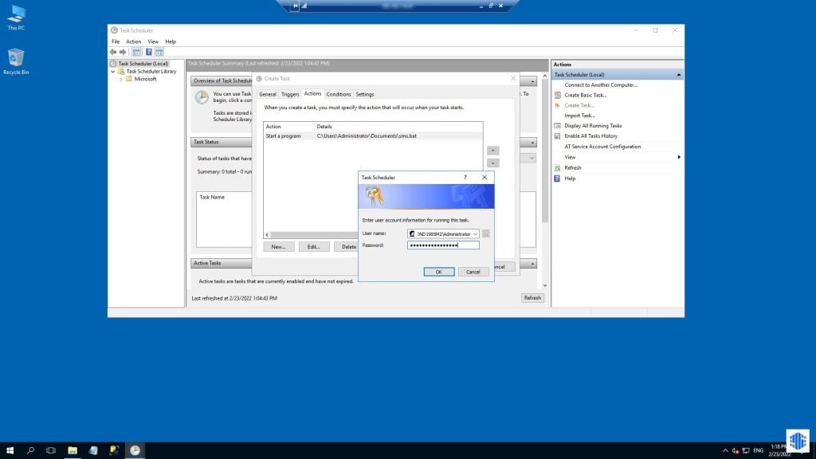The width and height of the screenshot is (816, 459).
Task: Expand the Task Scheduler Library tree node
Action: tap(112, 71)
